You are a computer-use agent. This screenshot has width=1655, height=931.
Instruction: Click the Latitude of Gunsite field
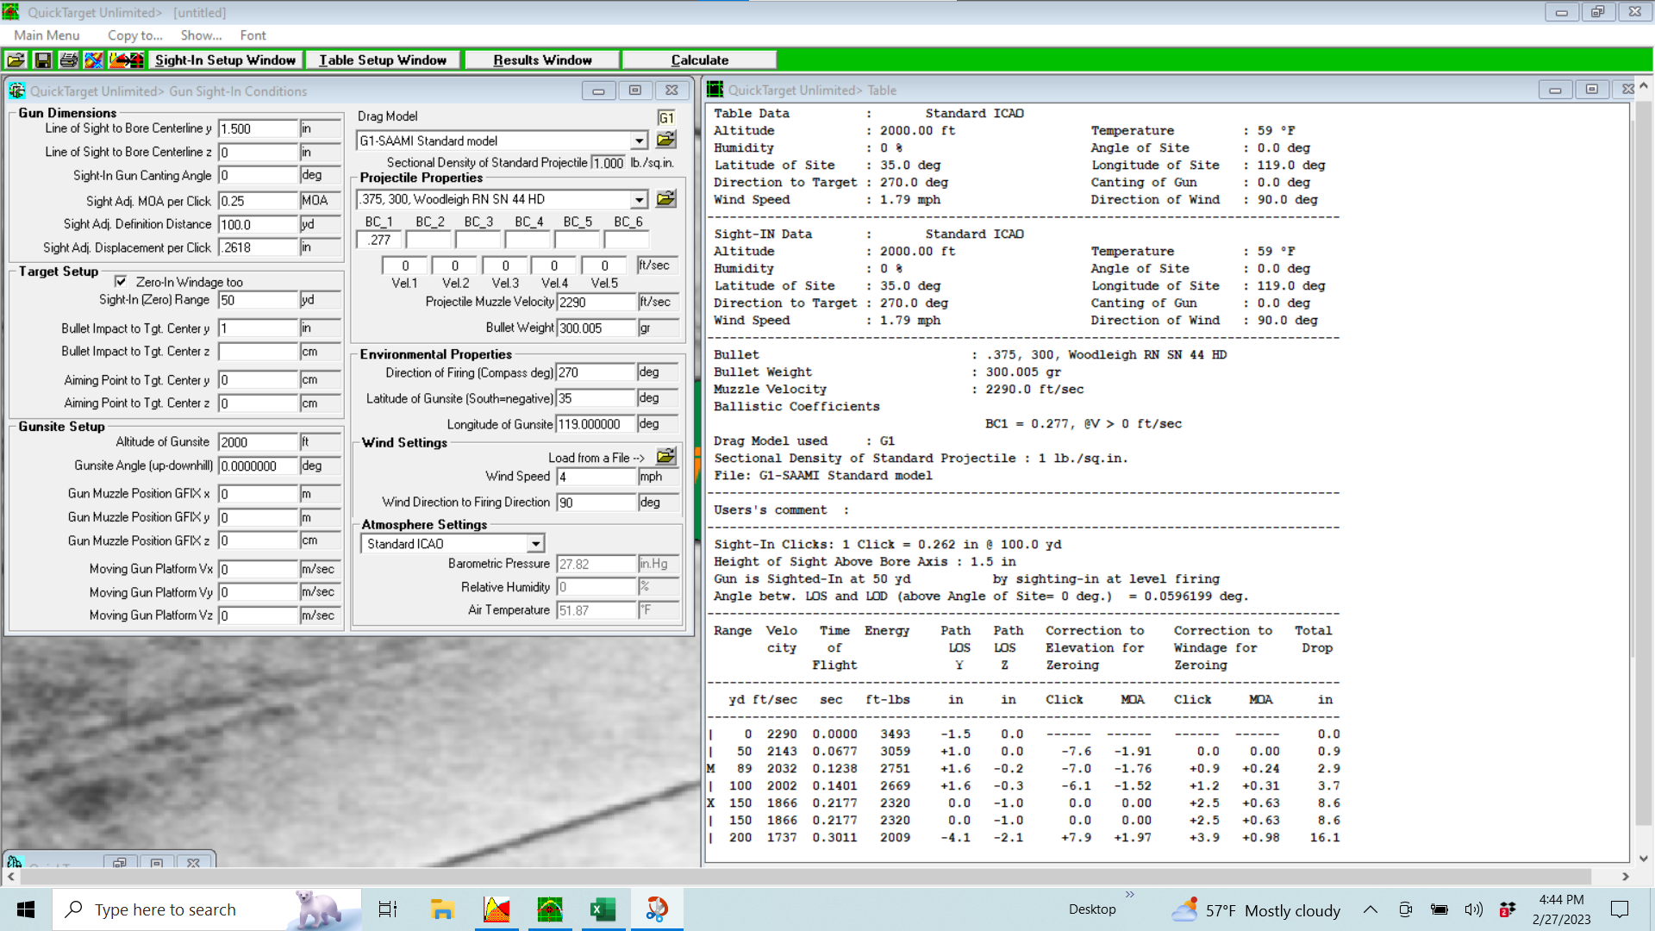coord(596,399)
